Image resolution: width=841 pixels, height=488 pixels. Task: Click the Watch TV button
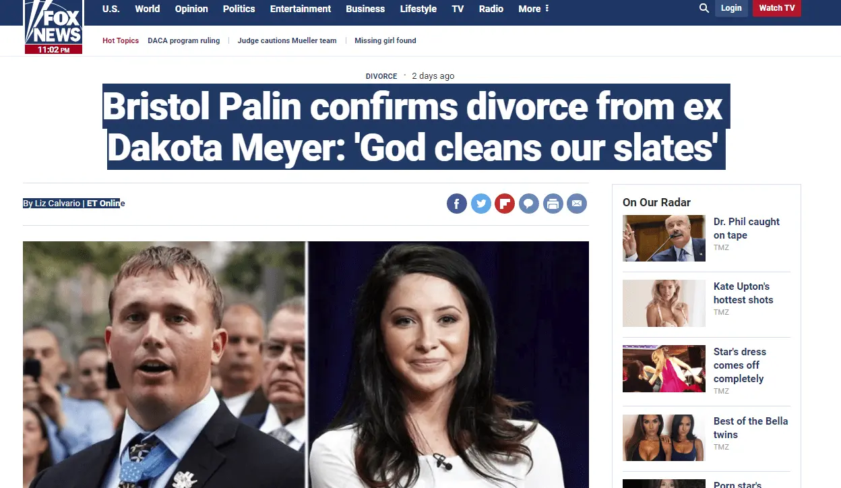click(777, 8)
